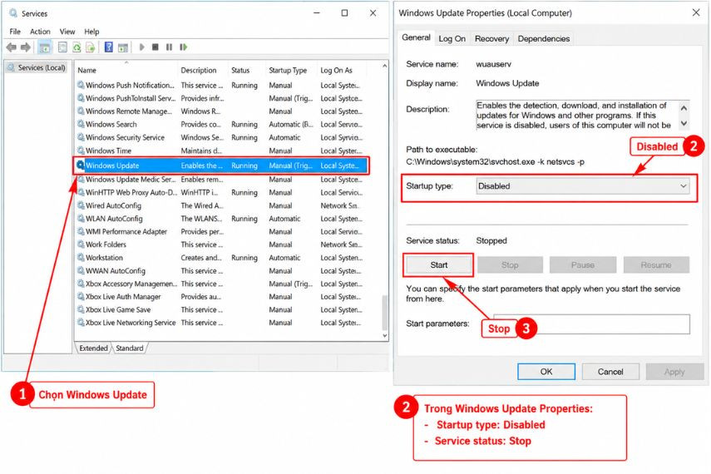Click the gear icon of Work Folders row
This screenshot has height=474, width=711.
tap(81, 244)
